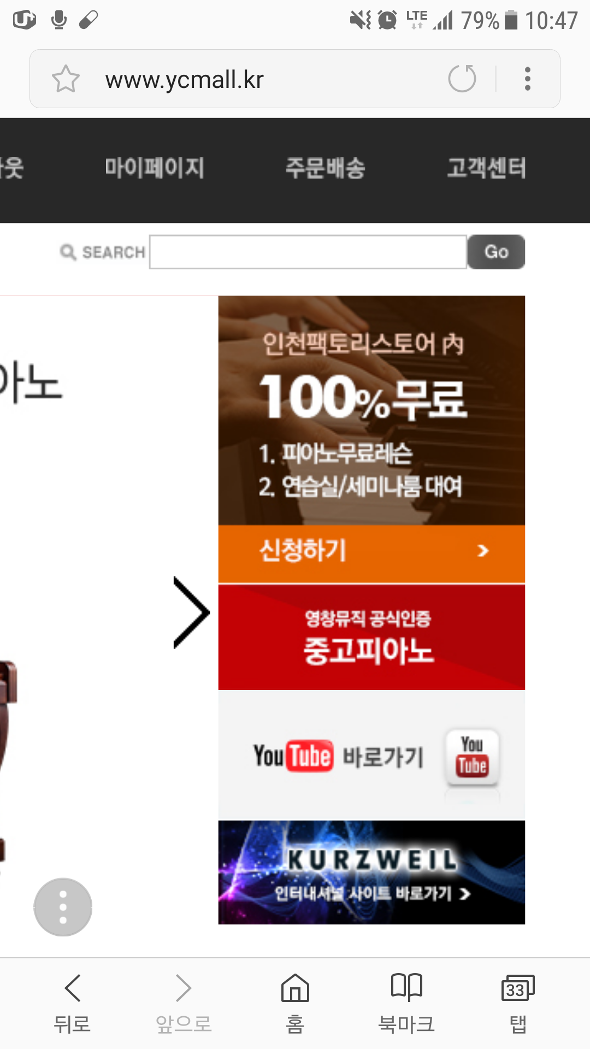Open the 마이페이지 menu item
The width and height of the screenshot is (590, 1049).
[x=155, y=168]
